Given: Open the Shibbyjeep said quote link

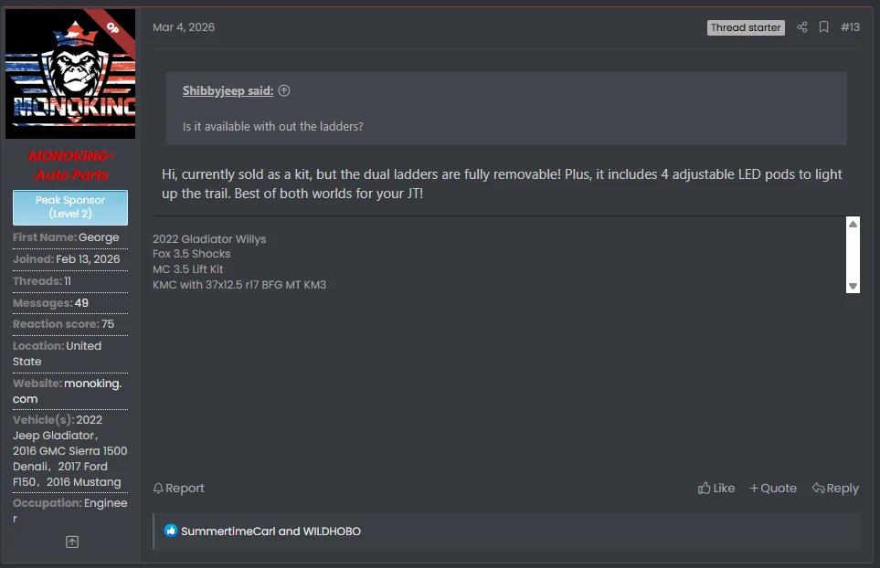Looking at the screenshot, I should click(228, 90).
